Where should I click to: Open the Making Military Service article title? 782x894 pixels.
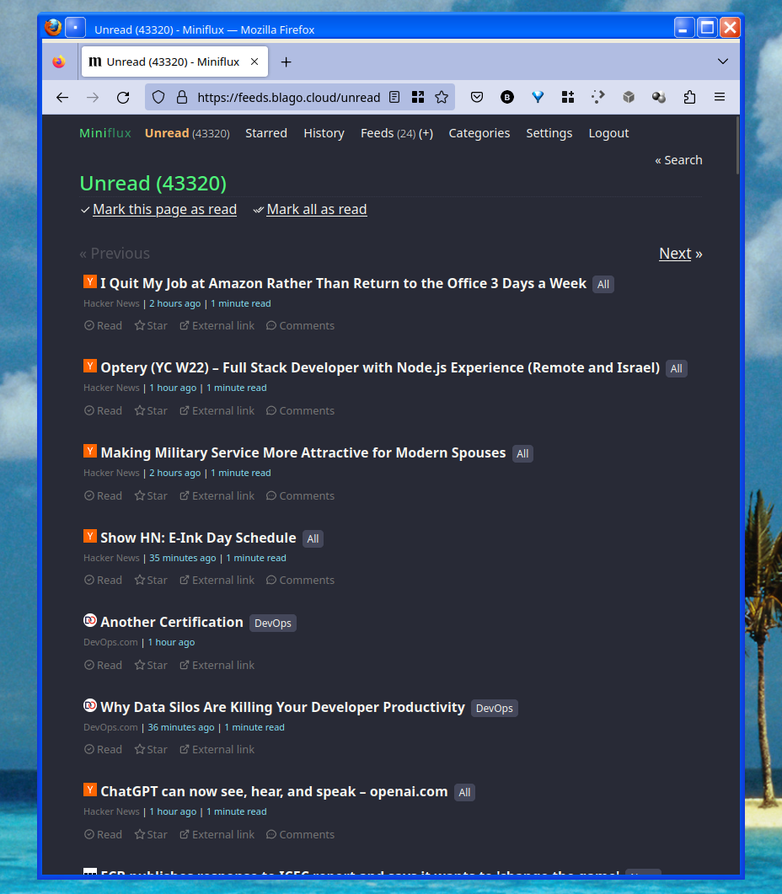[x=303, y=452]
